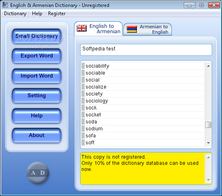222x196 pixels.
Task: Click yellow panel scroll down arrow
Action: coord(208,180)
